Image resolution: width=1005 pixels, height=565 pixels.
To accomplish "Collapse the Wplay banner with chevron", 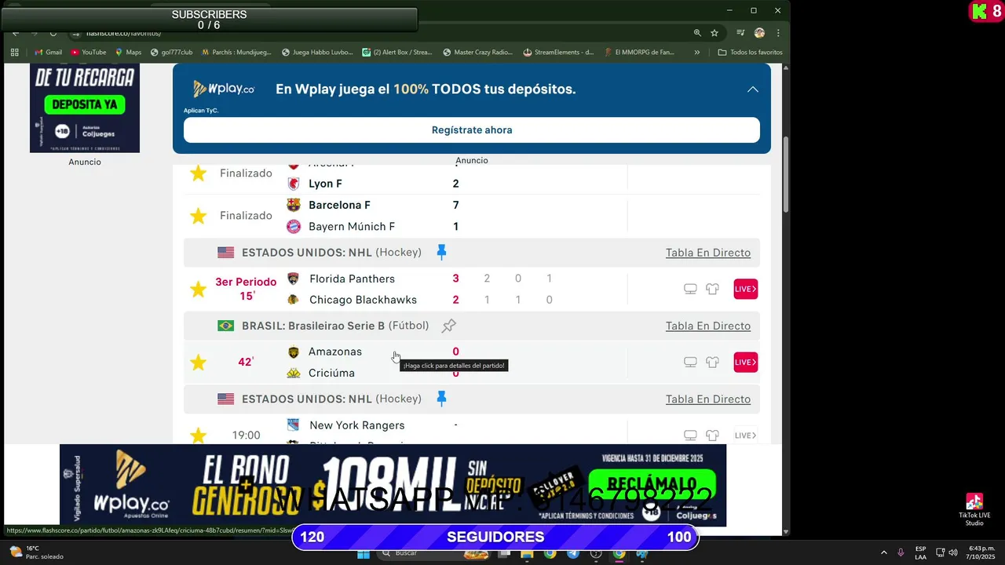I will tap(752, 89).
